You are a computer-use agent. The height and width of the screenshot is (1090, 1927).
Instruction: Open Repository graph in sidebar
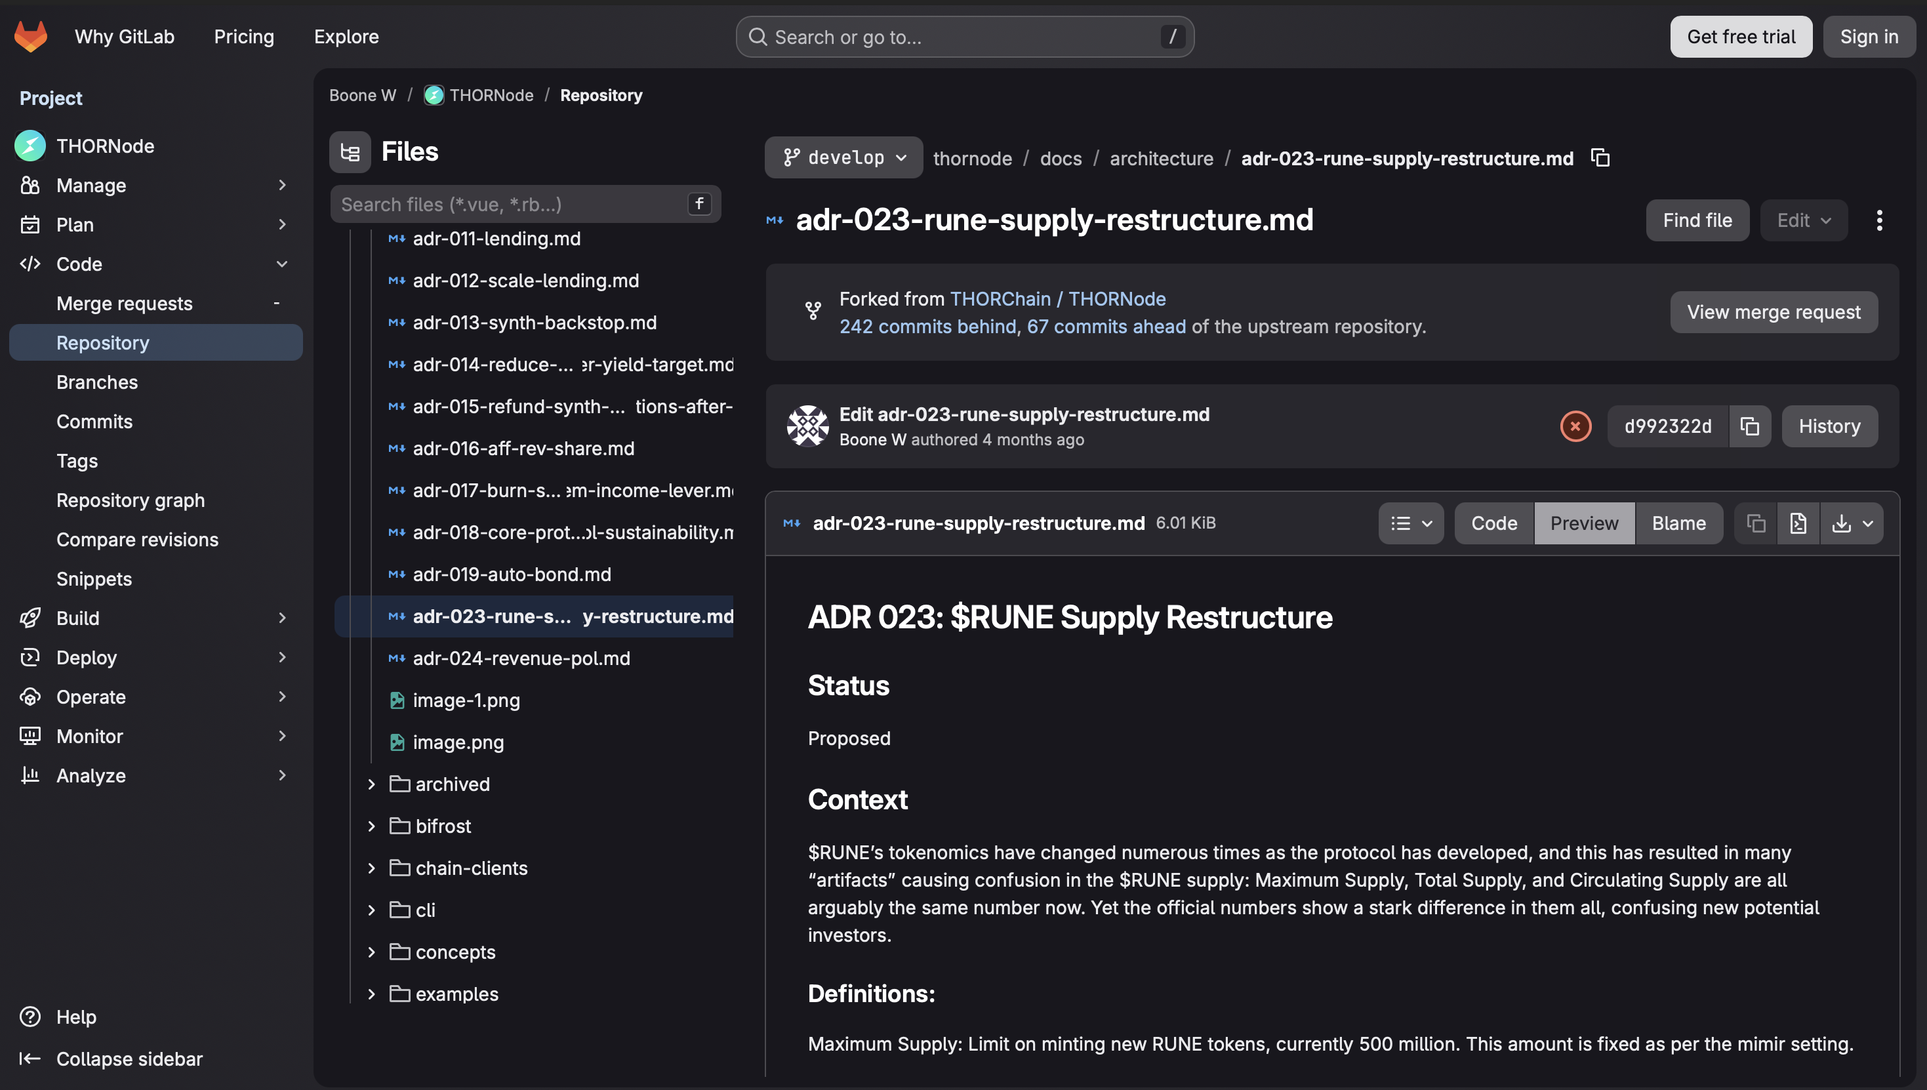pyautogui.click(x=155, y=500)
